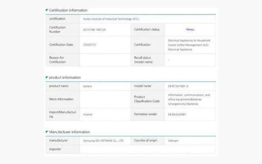Click the certification date 20200727

coord(90,45)
